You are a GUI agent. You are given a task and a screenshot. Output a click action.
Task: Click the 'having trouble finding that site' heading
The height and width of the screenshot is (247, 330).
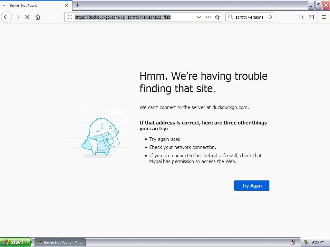tap(204, 82)
